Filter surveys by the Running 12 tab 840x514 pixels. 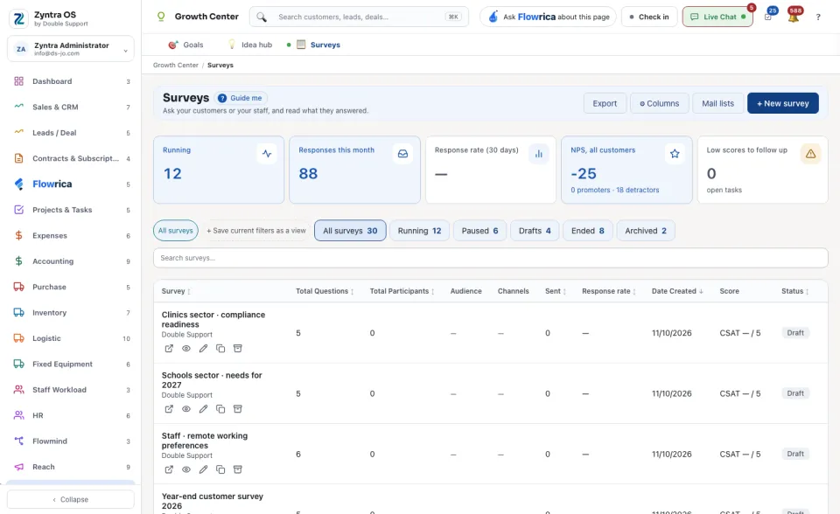(419, 231)
